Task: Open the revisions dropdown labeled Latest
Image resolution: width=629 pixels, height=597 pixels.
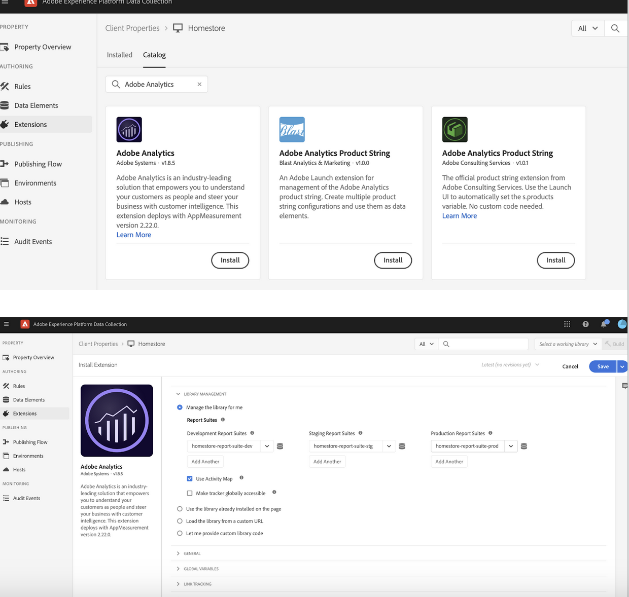Action: (510, 365)
